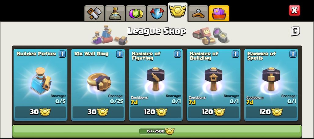Viewport: 314px width, 139px height.
Task: Open Hammer of Building info icon
Action: coord(235,54)
